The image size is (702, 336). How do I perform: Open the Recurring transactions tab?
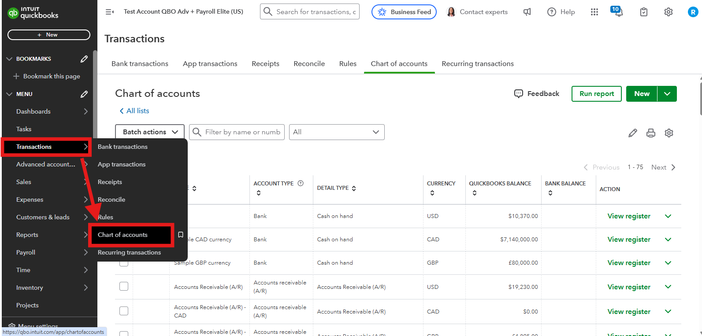pos(478,64)
